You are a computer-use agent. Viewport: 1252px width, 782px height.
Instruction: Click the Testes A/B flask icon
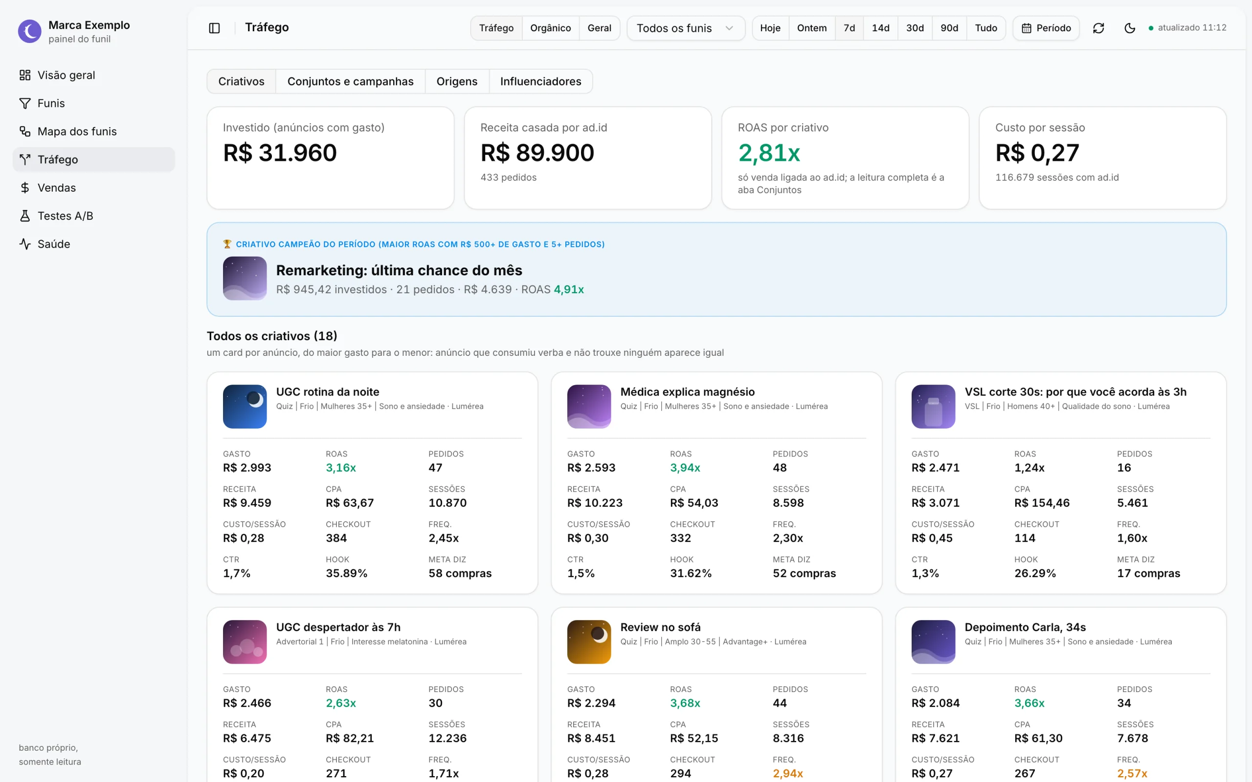pos(25,216)
